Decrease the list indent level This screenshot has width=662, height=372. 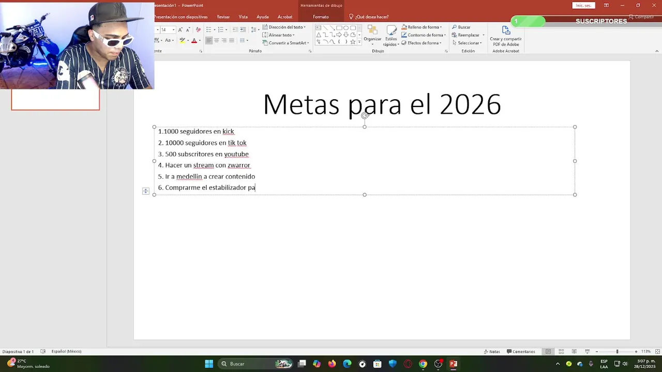(x=235, y=30)
